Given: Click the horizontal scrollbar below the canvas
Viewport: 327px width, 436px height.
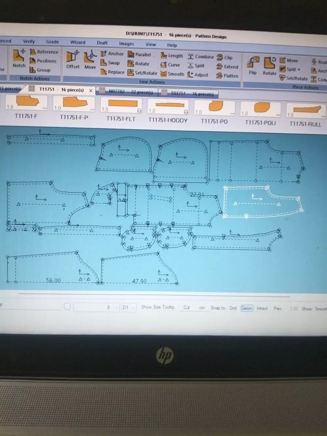Looking at the screenshot, I should (154, 295).
